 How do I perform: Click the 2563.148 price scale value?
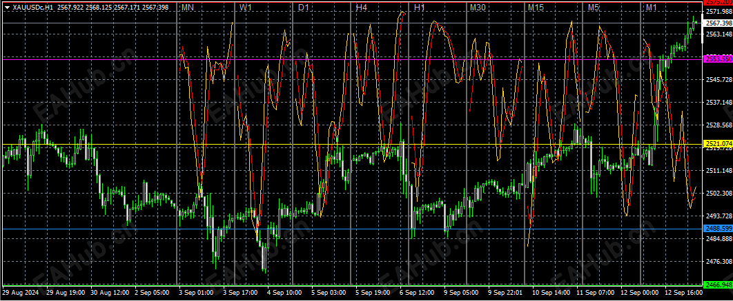click(x=719, y=34)
